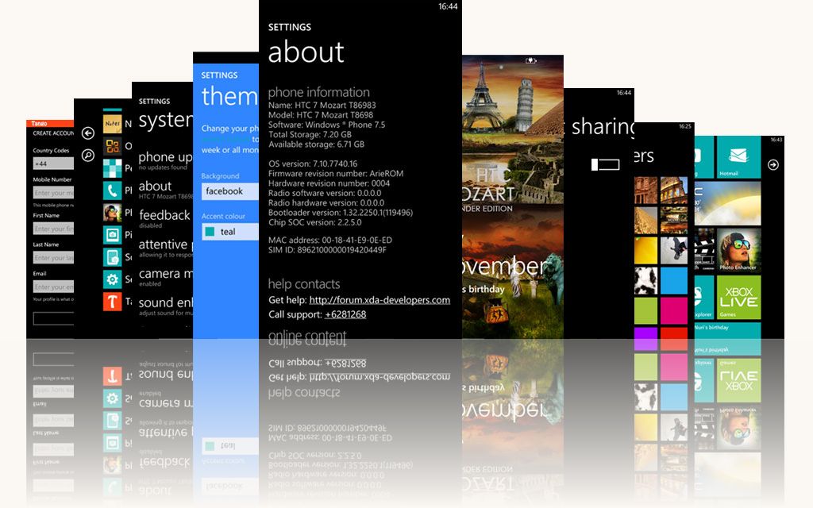Screen dimensions: 813x508
Task: Select the Petra ruins wallpaper thumbnail
Action: point(645,190)
